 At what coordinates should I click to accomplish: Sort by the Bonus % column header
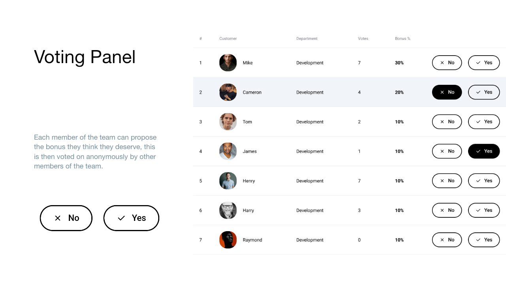pos(402,39)
